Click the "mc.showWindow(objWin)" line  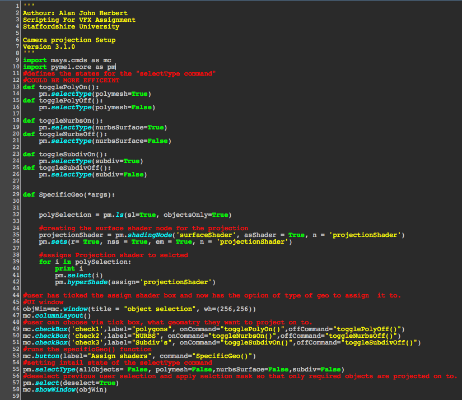click(65, 390)
